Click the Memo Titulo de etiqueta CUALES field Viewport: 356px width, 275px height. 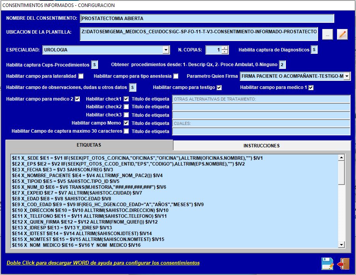(261, 123)
